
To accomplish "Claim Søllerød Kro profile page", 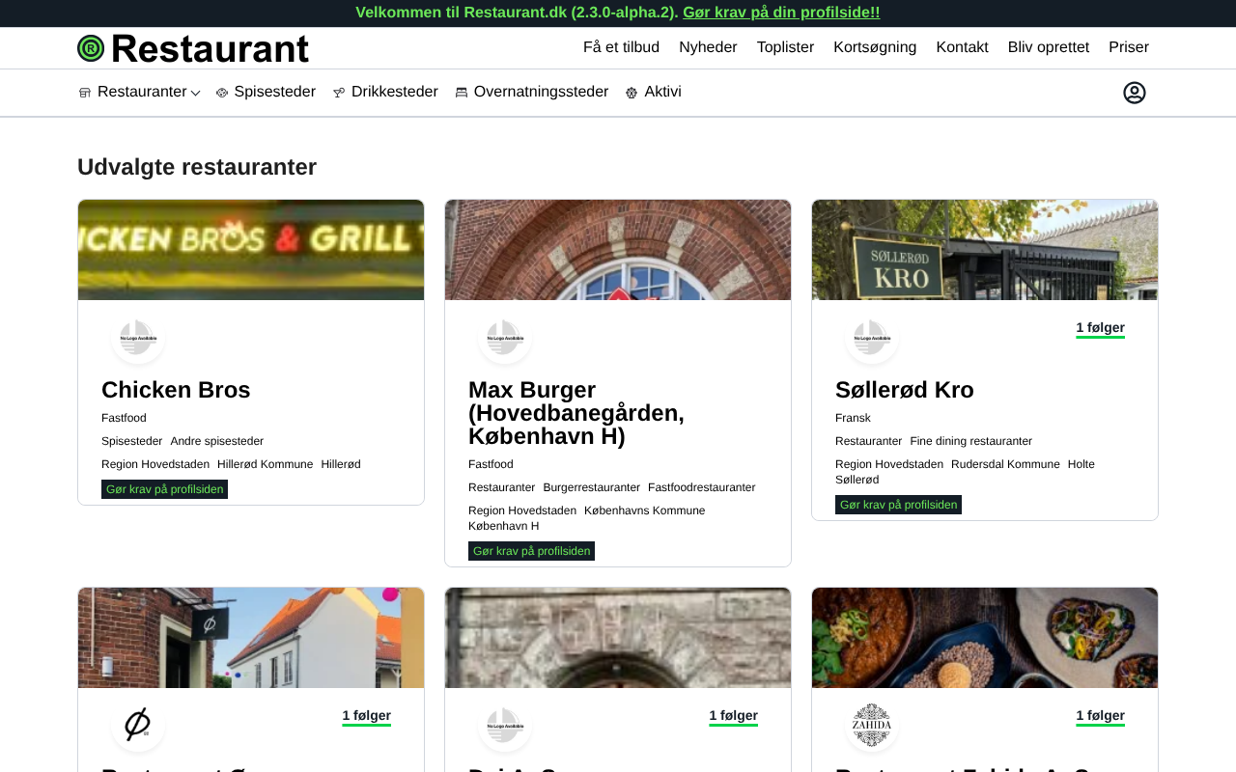I will [x=898, y=505].
